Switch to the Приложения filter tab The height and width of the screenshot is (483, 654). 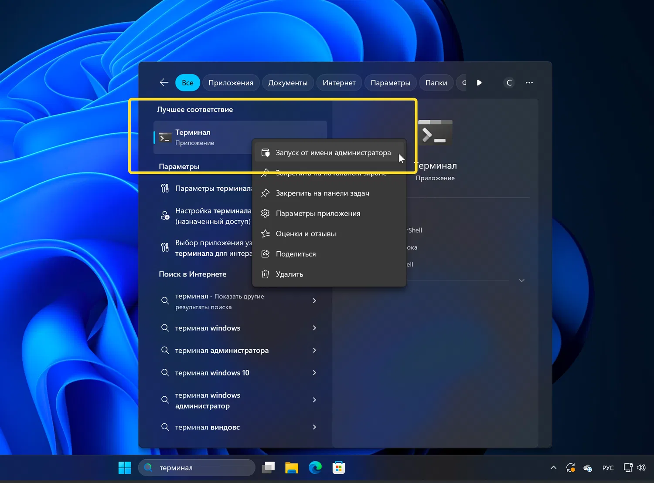pyautogui.click(x=231, y=83)
